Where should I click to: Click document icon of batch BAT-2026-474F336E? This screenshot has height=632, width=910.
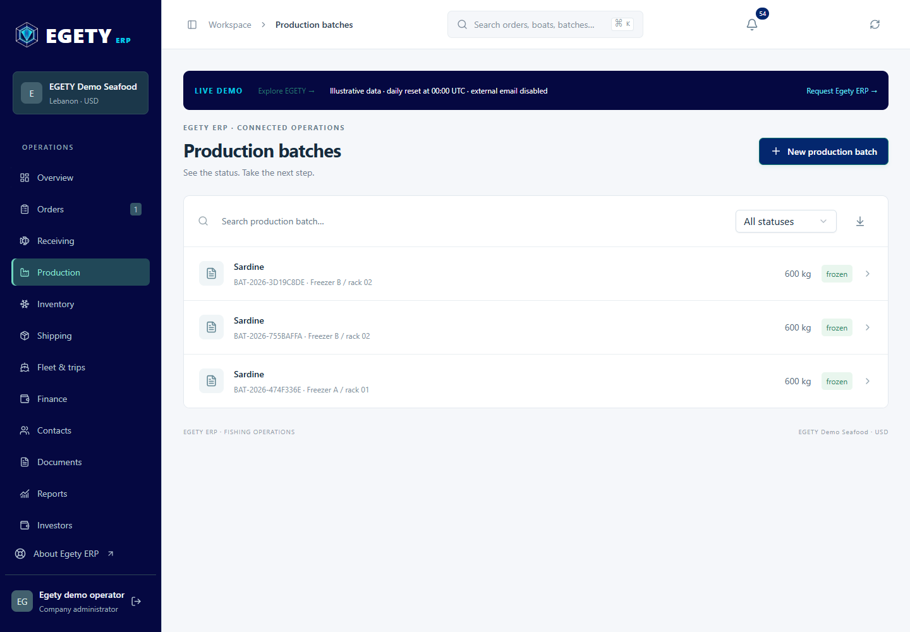pos(211,381)
